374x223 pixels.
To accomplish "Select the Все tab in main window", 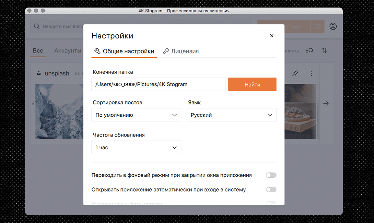I will click(38, 50).
